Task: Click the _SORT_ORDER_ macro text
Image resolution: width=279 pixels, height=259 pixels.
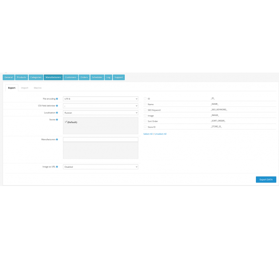Action: 218,121
